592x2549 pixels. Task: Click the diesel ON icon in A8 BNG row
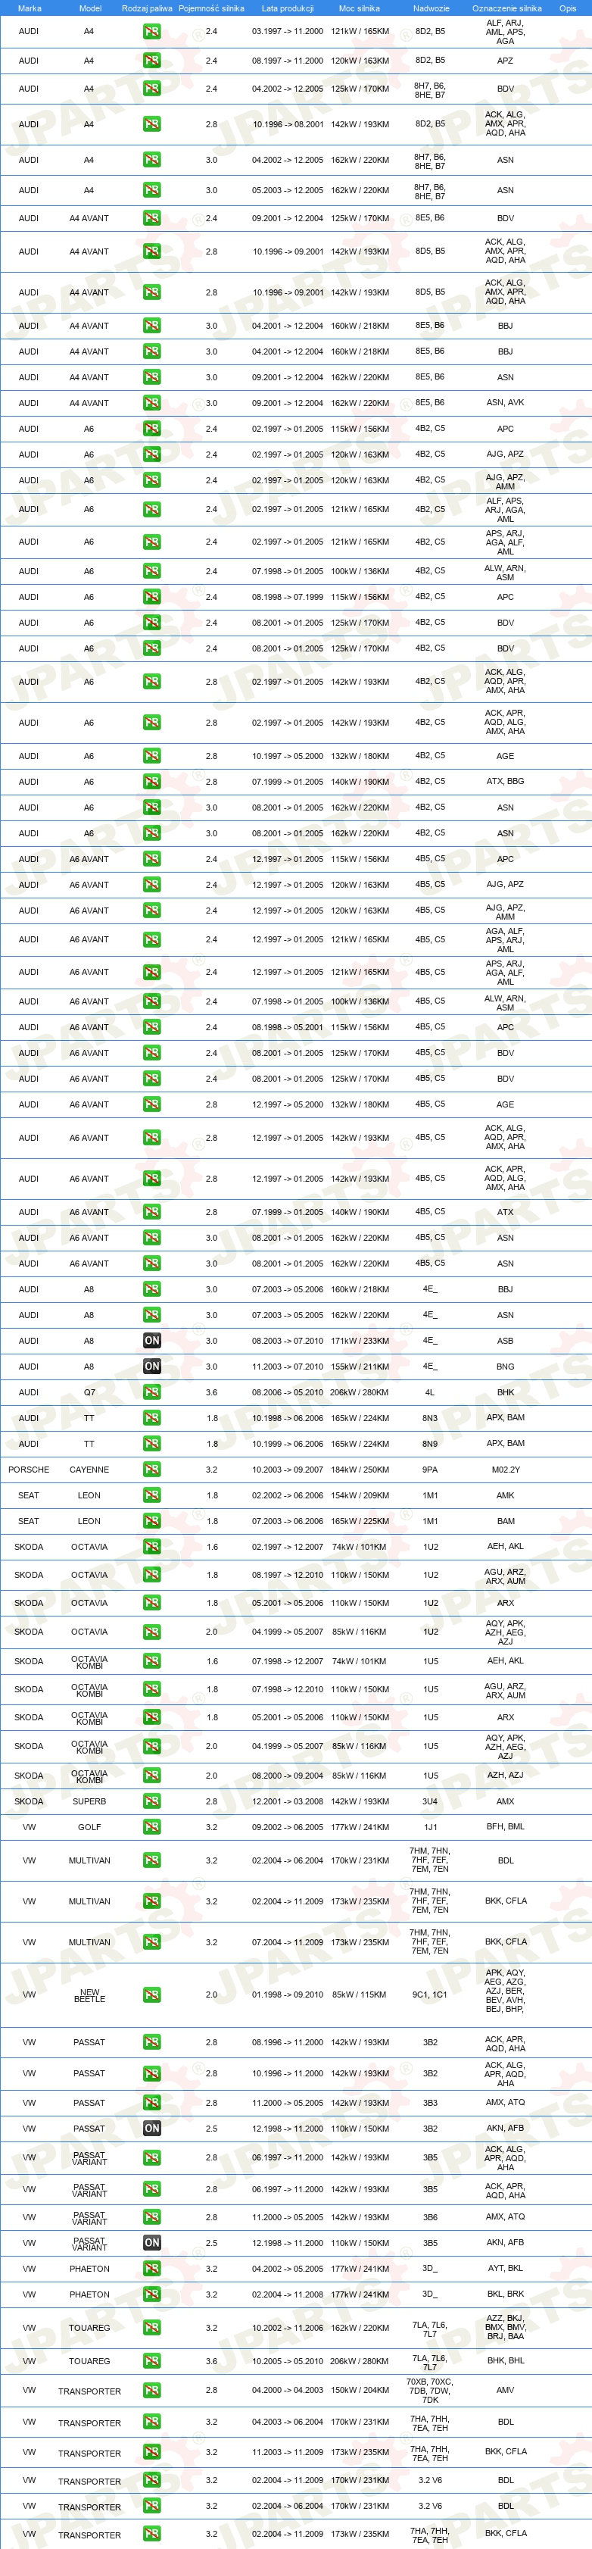tap(151, 1367)
